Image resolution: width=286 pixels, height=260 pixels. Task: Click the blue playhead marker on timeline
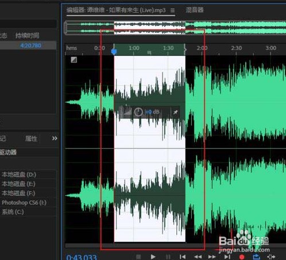click(114, 52)
